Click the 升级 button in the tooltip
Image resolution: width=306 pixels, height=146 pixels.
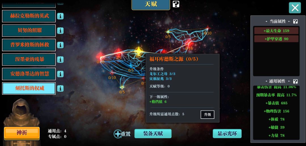[x=207, y=115]
